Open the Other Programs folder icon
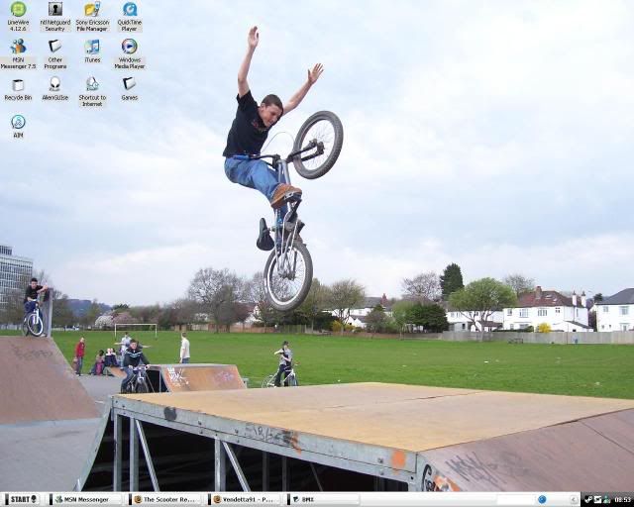The height and width of the screenshot is (507, 634). point(55,53)
